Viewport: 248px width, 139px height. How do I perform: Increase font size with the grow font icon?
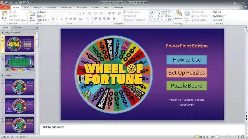[x=80, y=14]
